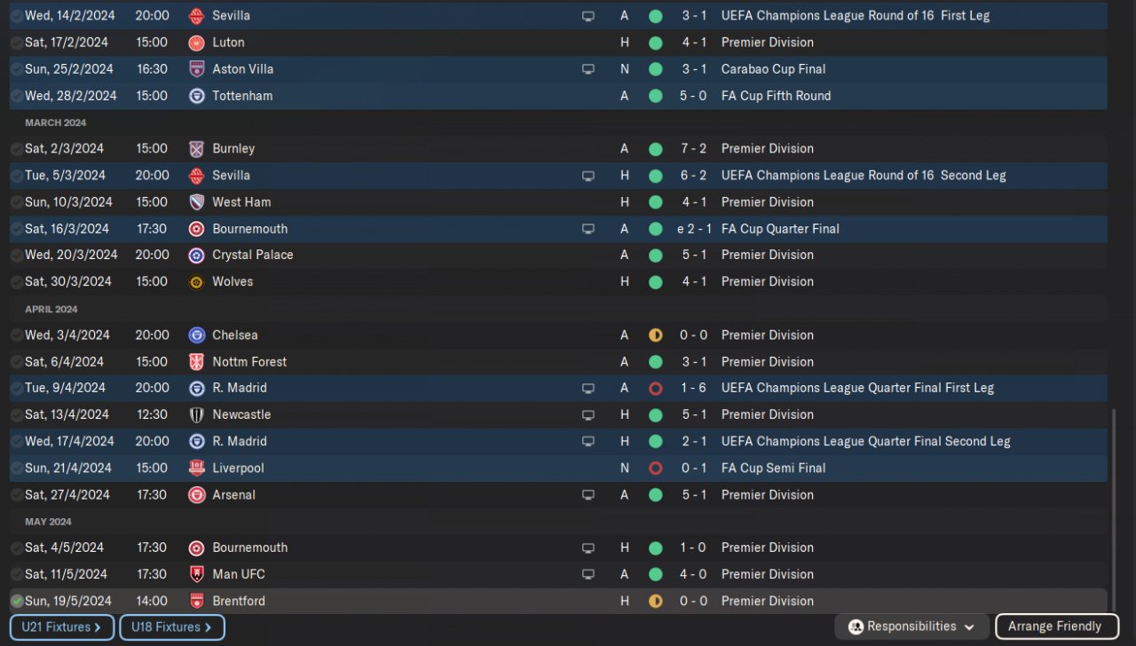Expand U21 Fixtures
The width and height of the screenshot is (1136, 646).
62,627
